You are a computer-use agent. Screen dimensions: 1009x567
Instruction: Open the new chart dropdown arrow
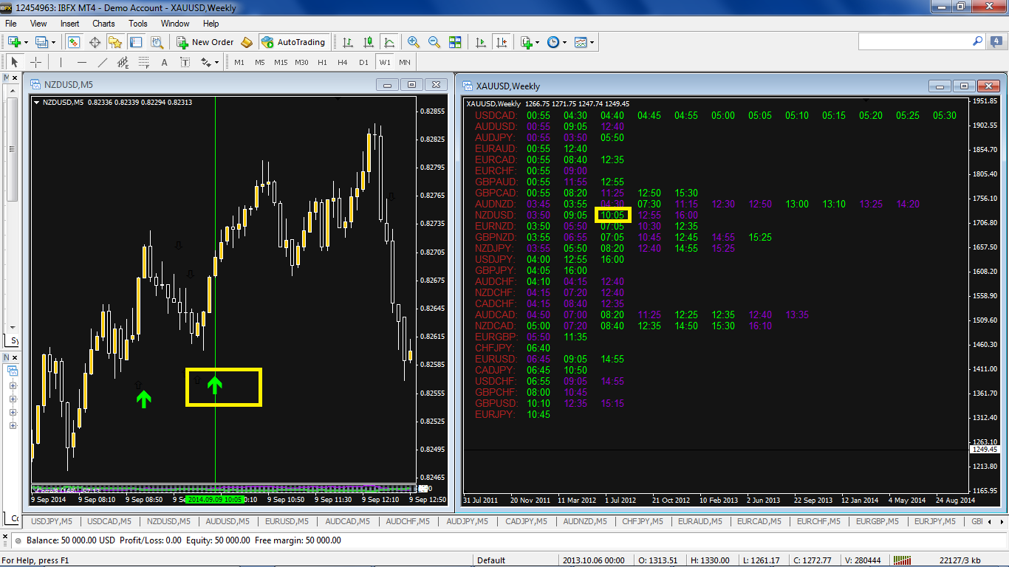pyautogui.click(x=27, y=43)
